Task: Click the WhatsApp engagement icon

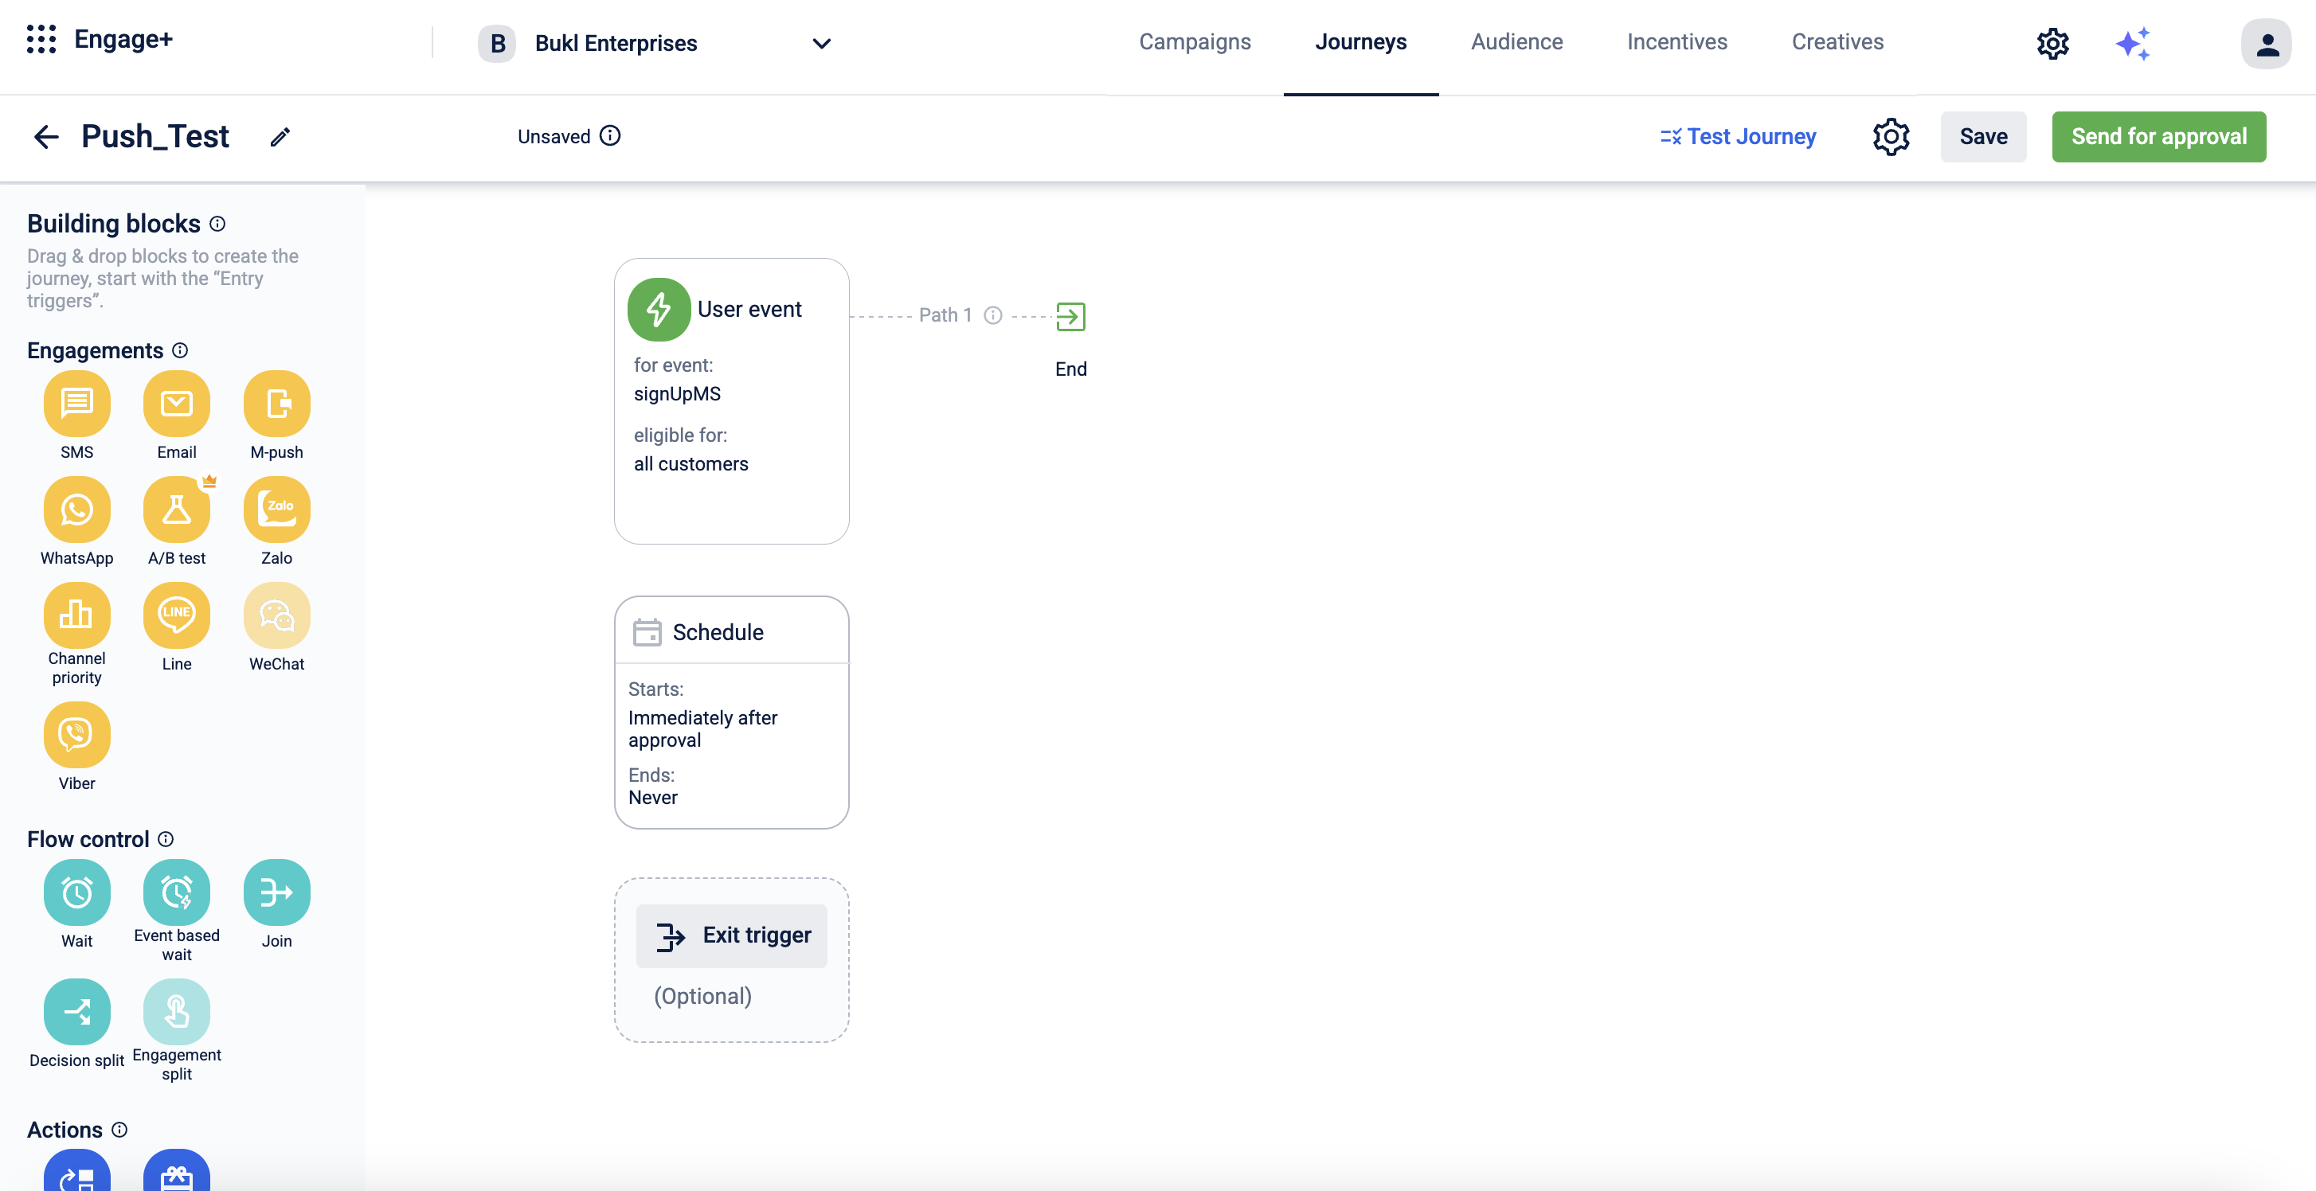Action: point(76,510)
